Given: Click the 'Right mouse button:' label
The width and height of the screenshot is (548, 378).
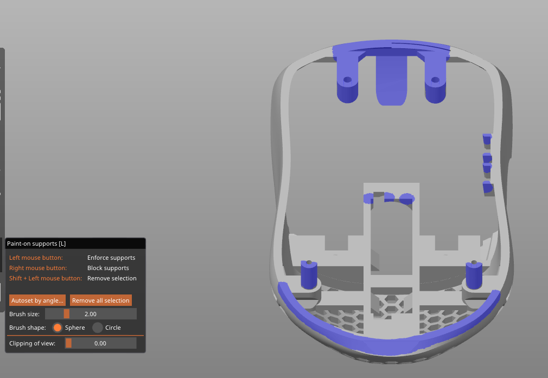Looking at the screenshot, I should pos(38,268).
